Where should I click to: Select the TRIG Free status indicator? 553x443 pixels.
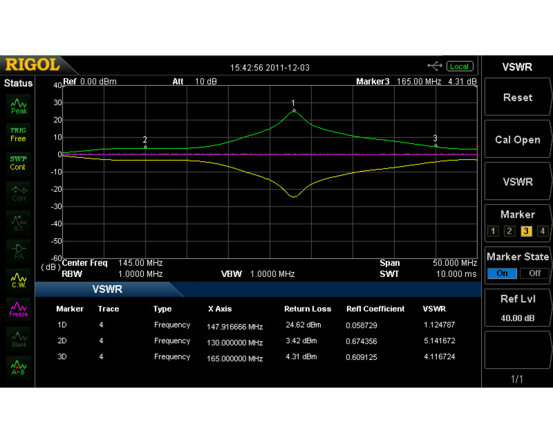(x=18, y=134)
